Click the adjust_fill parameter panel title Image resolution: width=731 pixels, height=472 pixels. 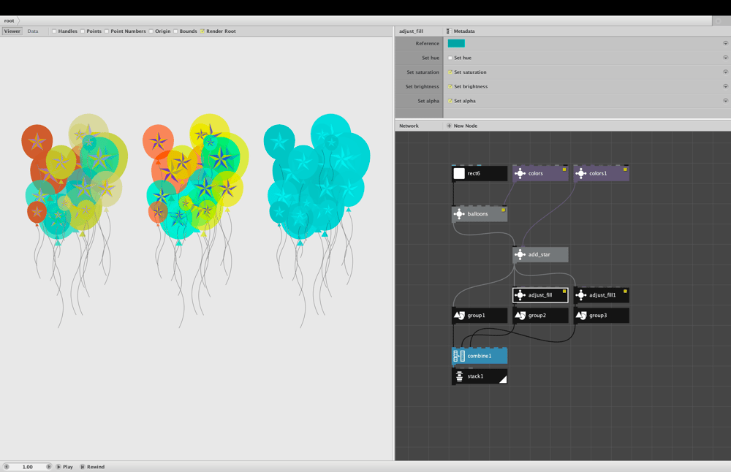pyautogui.click(x=411, y=31)
